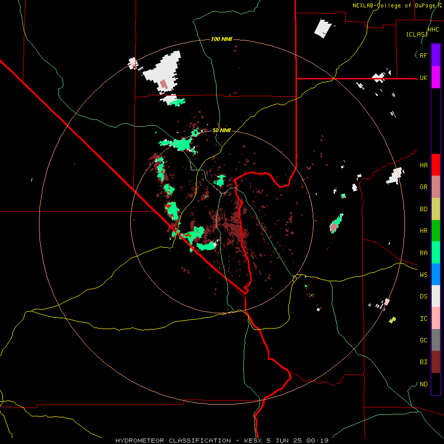Screen dimensions: 444x444
Task: Click the '[CLAS]' legend header text
Action: click(417, 34)
